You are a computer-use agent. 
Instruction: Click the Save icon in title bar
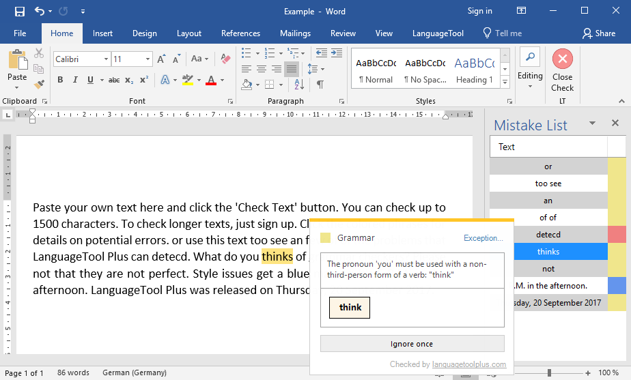(19, 11)
